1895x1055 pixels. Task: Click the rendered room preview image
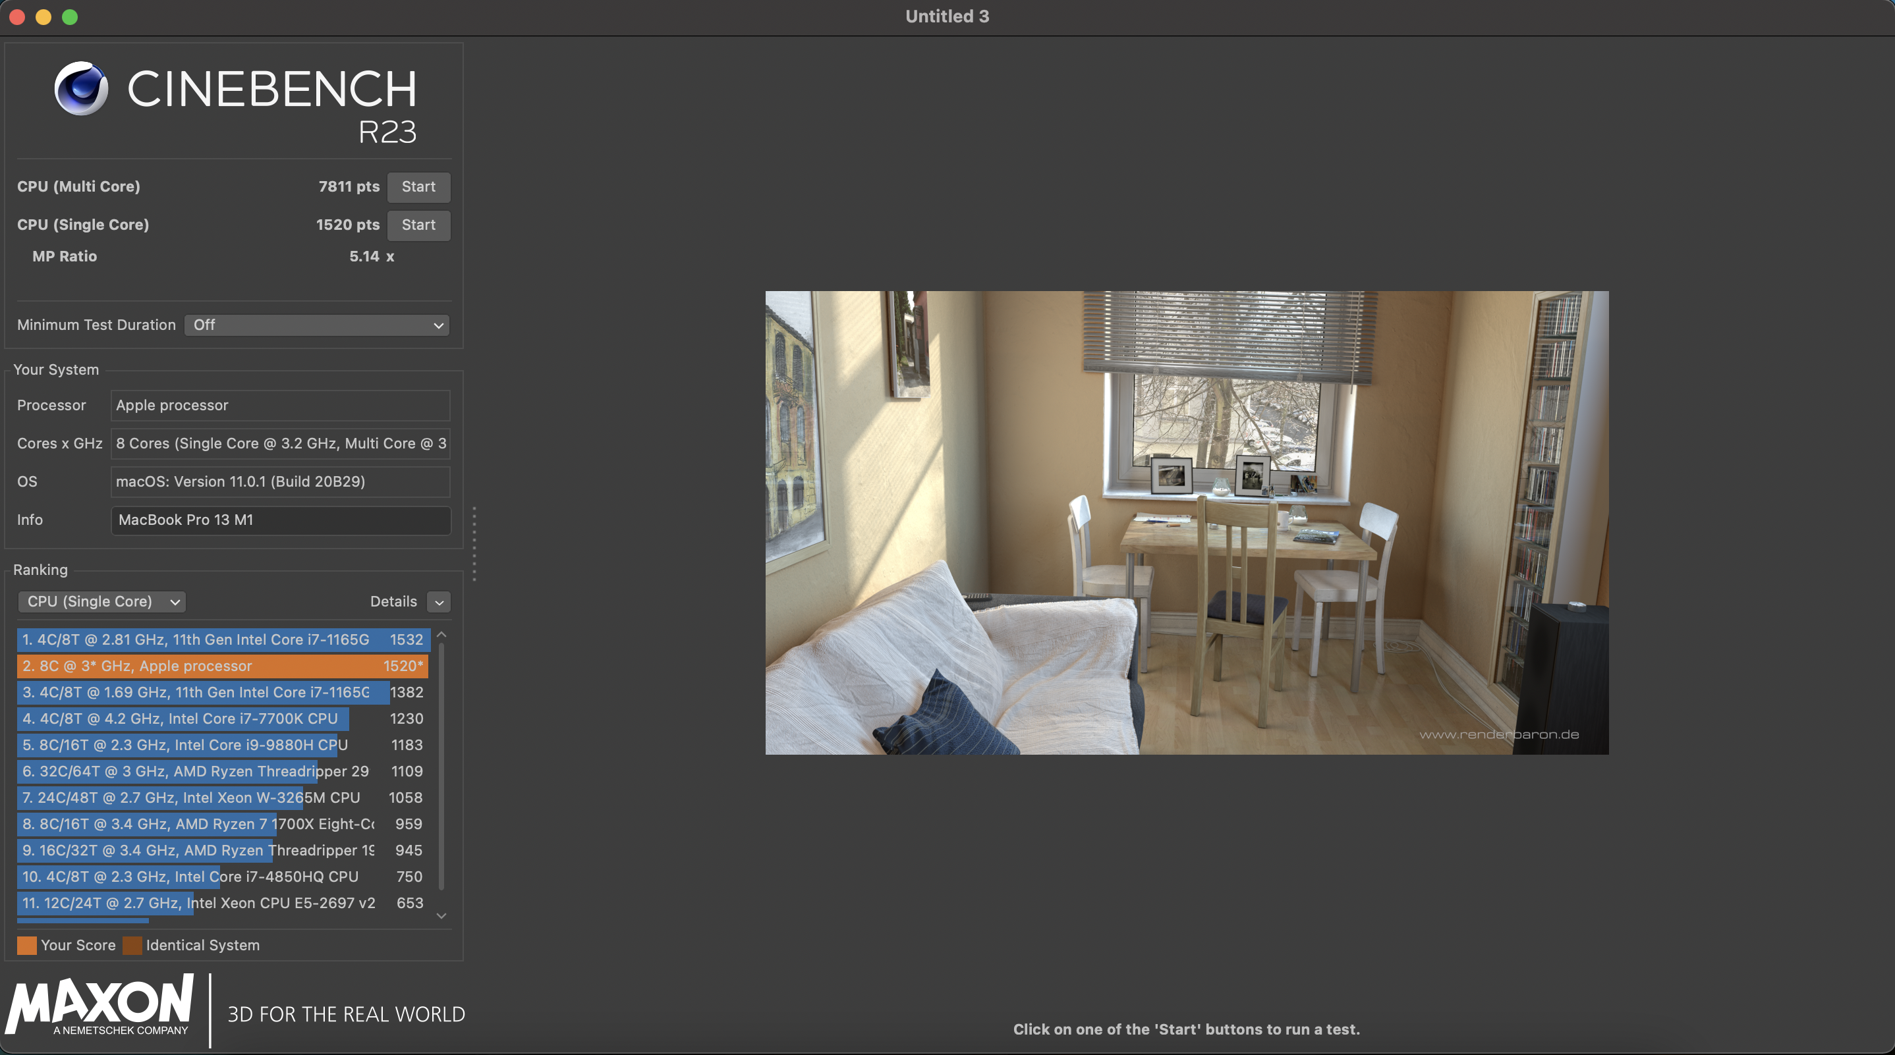[x=1186, y=522]
